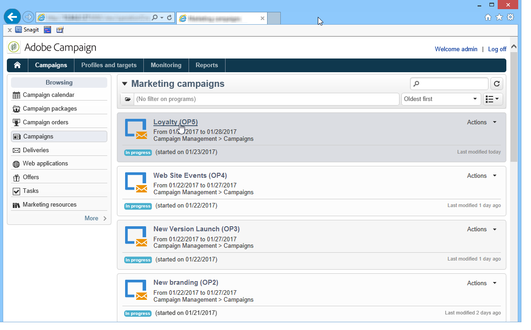Close the Marketing campaigns browser tab
The image size is (531, 330).
point(262,18)
